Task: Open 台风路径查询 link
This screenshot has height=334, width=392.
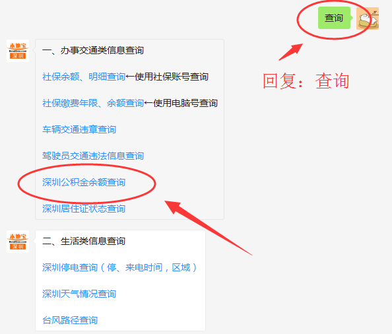Action: 70,320
